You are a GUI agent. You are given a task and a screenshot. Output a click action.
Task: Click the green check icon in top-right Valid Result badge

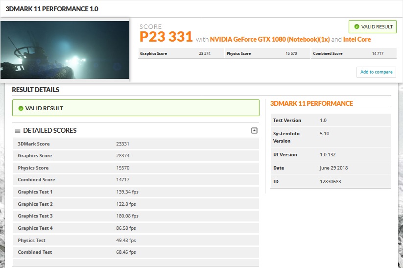(356, 27)
